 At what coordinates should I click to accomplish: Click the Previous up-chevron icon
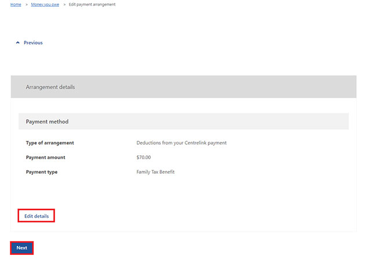coord(18,42)
